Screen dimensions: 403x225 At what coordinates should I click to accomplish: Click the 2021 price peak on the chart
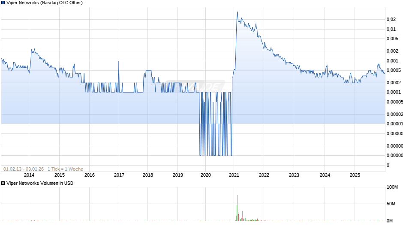point(237,12)
